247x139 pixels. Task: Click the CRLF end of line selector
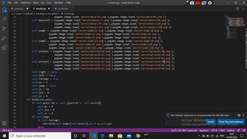point(222,131)
